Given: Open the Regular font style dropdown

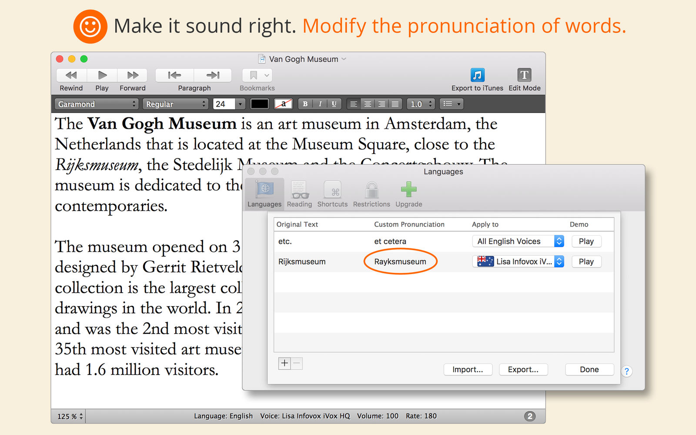Looking at the screenshot, I should click(176, 104).
